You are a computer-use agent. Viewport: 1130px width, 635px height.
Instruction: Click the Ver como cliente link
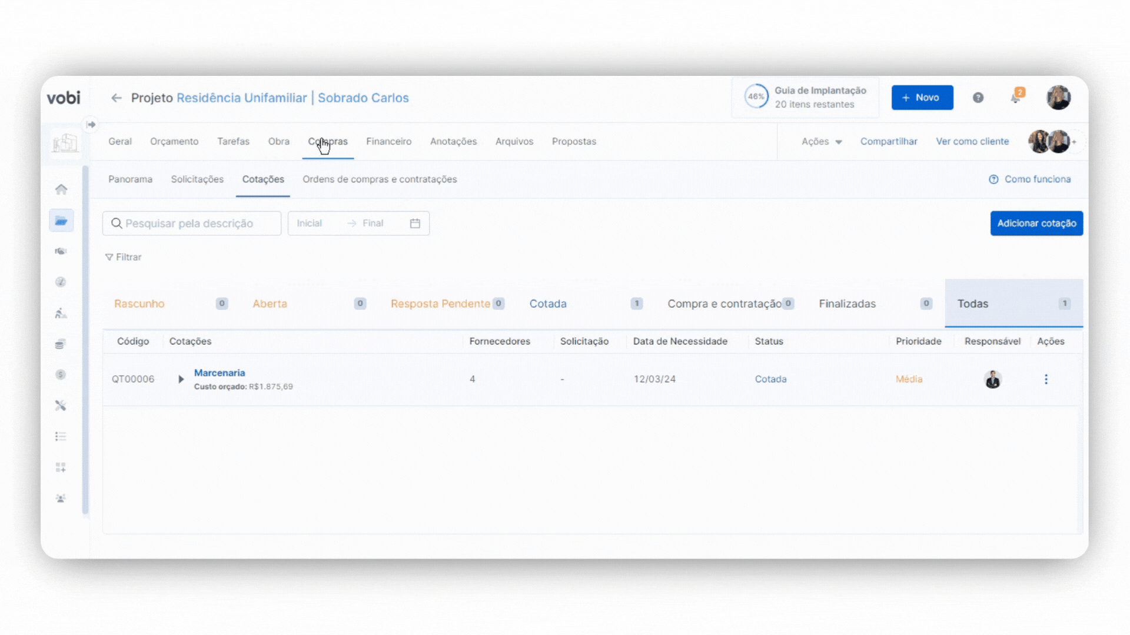click(972, 142)
